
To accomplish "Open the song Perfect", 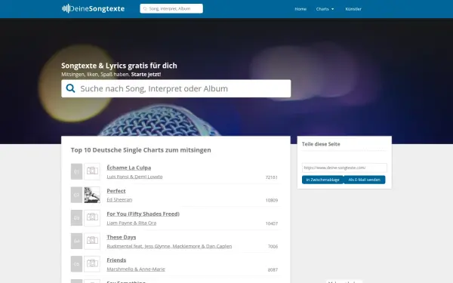I will (116, 191).
